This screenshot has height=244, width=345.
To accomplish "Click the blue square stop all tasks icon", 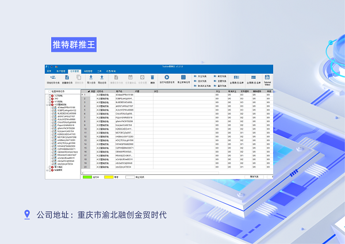I will point(183,77).
